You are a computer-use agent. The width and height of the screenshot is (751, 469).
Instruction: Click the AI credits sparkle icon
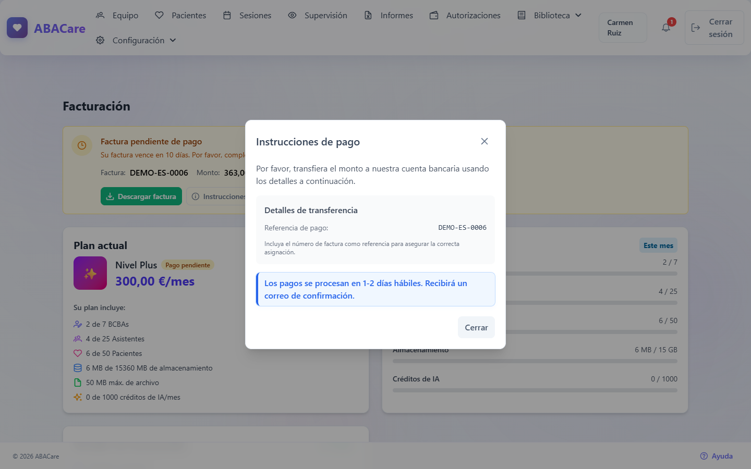tap(78, 397)
